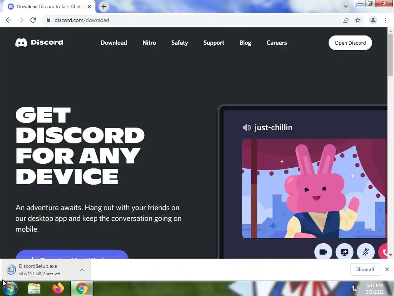394x296 pixels.
Task: Click the GET DISCORD FOR ANY DEVICE heading
Action: coord(80,146)
